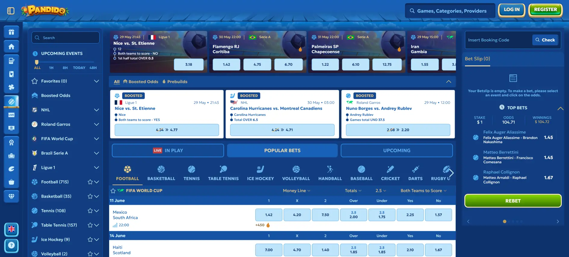
Task: Set the upcoming events filter to TODAY
Action: pyautogui.click(x=79, y=68)
